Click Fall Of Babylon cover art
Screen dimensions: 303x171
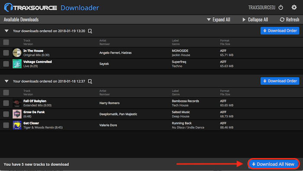tap(17, 103)
